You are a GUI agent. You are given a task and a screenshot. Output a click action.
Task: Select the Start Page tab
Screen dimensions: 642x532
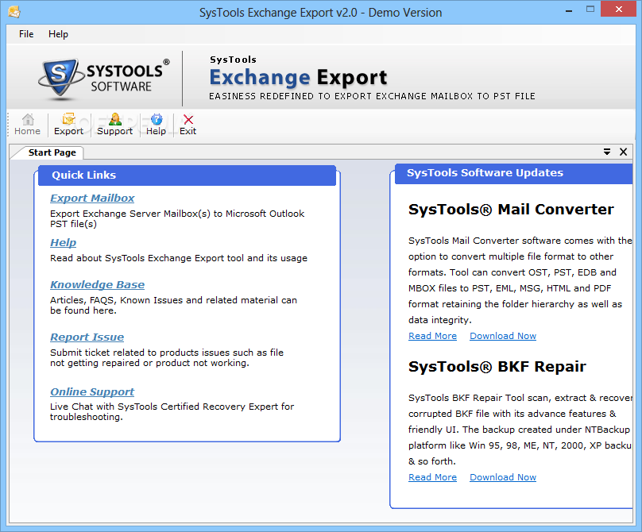tap(52, 152)
